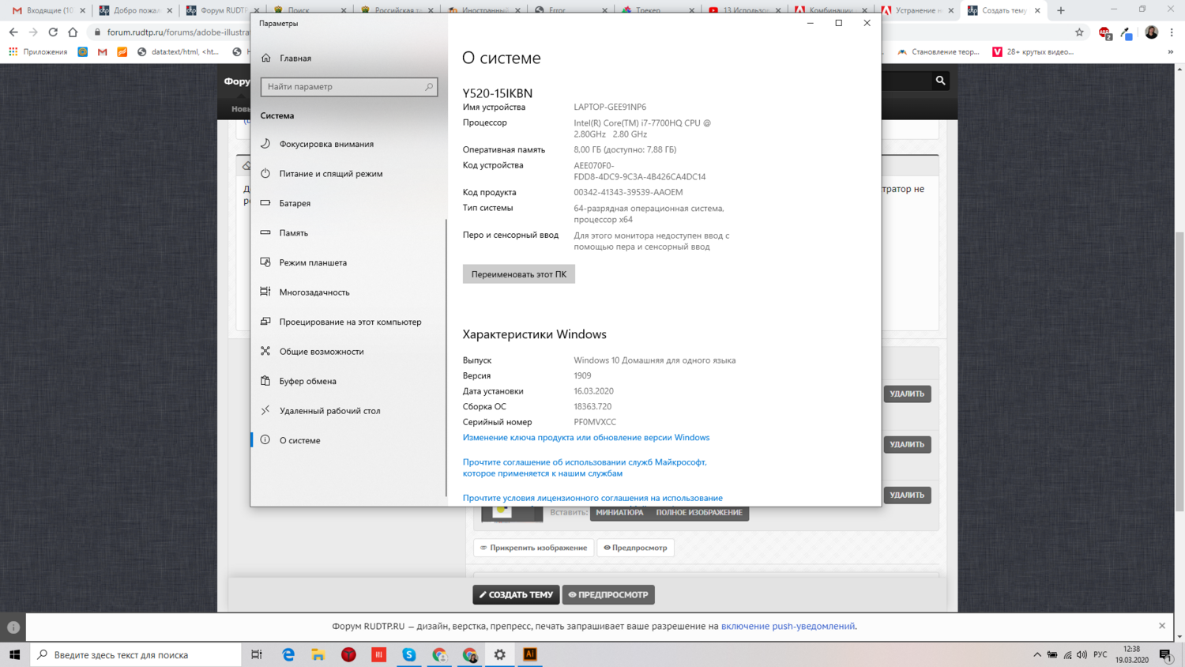Viewport: 1185px width, 667px height.
Task: Open the license terms link at the bottom
Action: click(592, 498)
